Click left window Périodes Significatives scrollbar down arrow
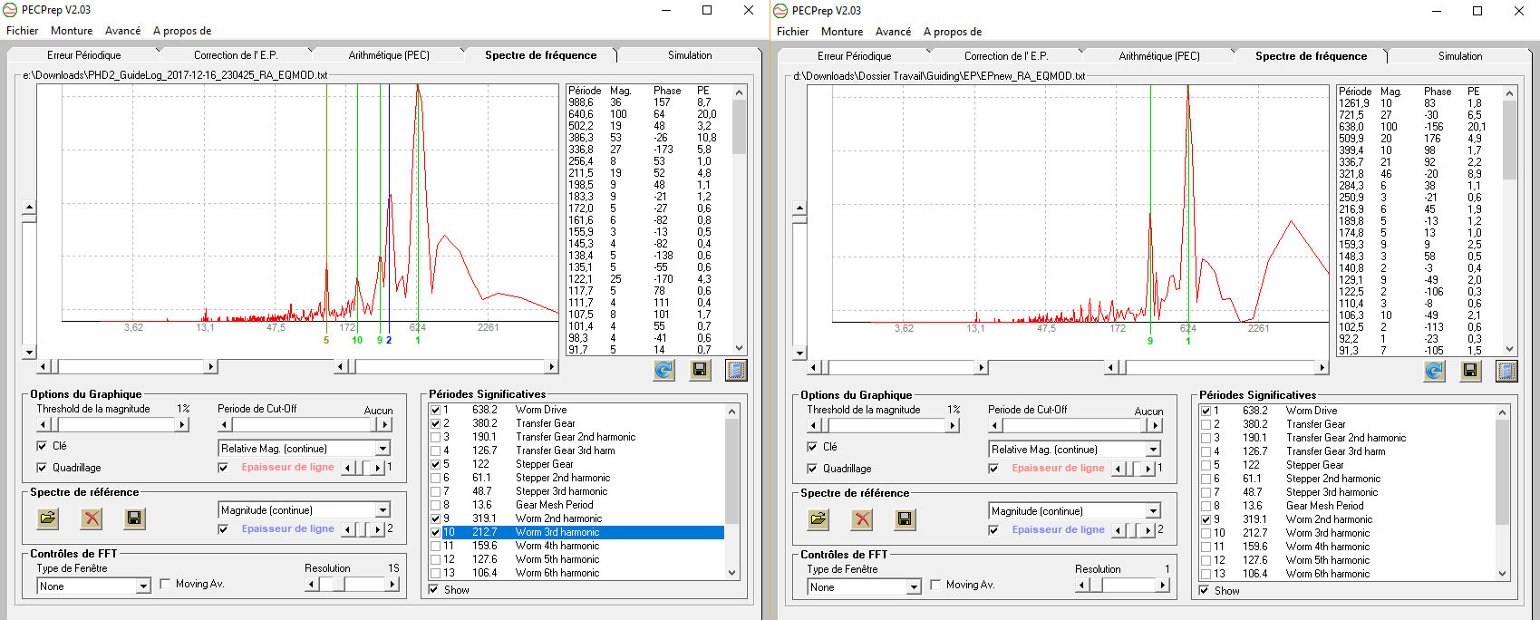This screenshot has width=1540, height=620. (731, 572)
